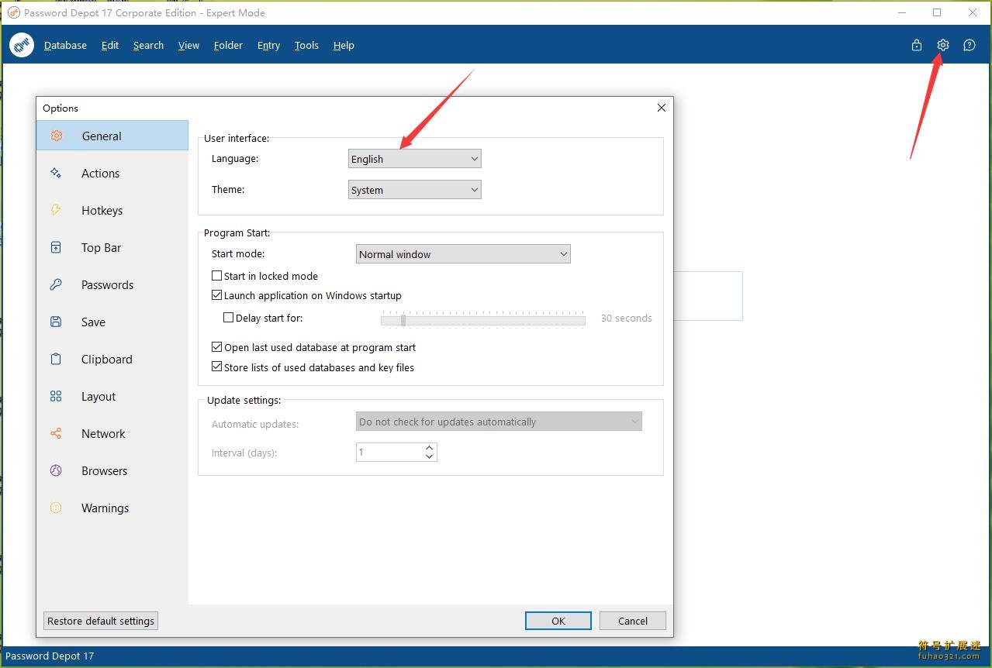Open the Automatic updates dropdown
Image resolution: width=992 pixels, height=668 pixels.
pos(499,422)
